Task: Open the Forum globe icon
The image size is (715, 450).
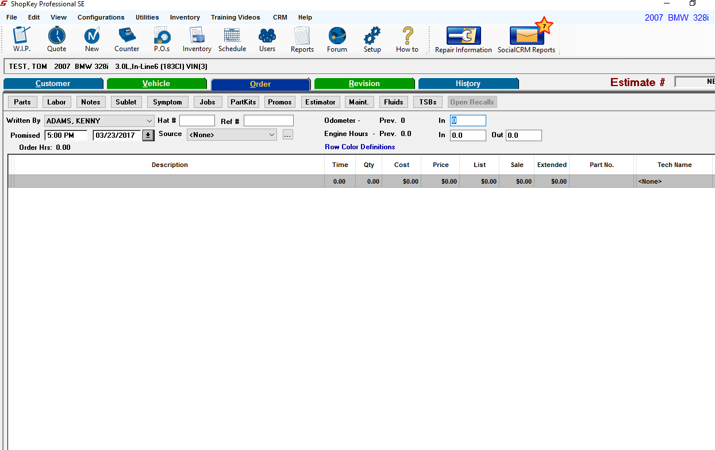Action: point(337,40)
